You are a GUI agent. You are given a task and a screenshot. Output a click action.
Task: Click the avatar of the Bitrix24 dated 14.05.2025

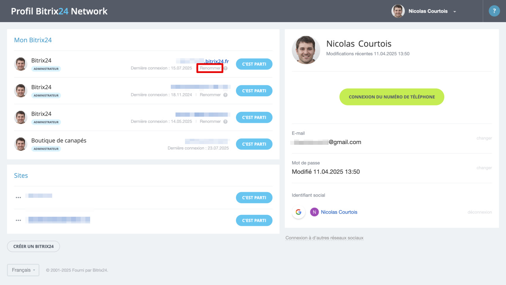(21, 117)
